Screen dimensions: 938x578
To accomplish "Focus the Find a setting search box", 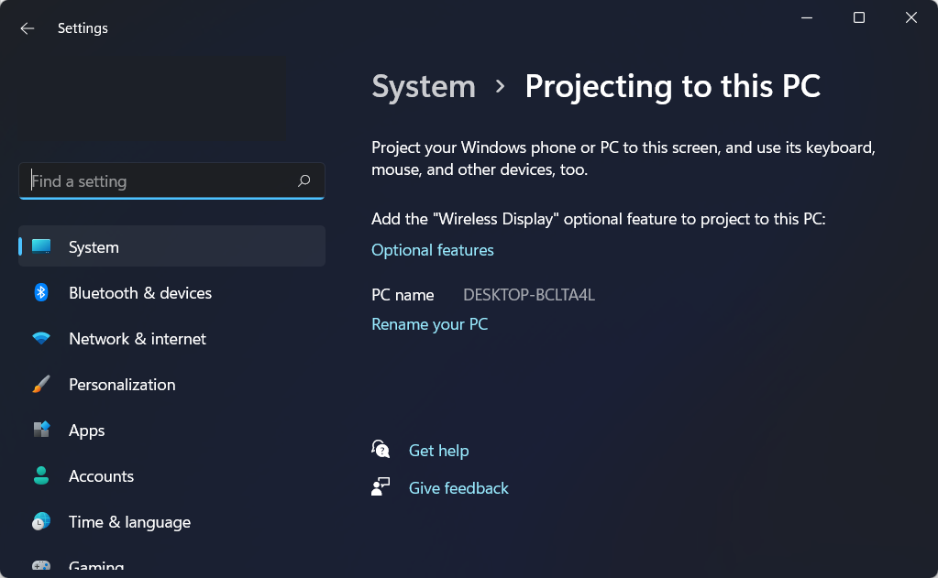I will pos(160,181).
